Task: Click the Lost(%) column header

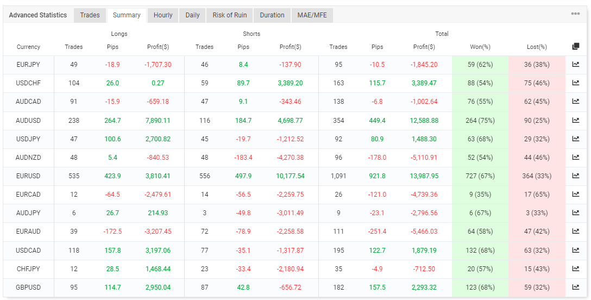Action: [x=537, y=47]
